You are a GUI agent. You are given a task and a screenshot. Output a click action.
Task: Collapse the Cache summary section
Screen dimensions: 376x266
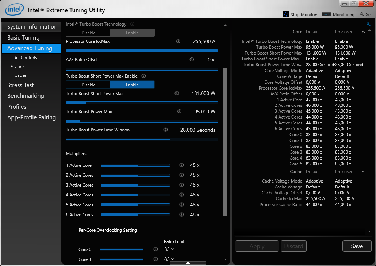coord(363,172)
